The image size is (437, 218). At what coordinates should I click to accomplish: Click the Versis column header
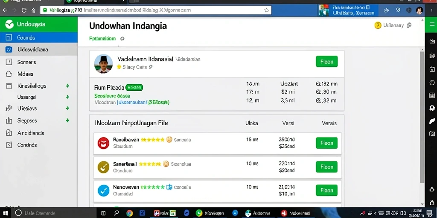pos(329,123)
